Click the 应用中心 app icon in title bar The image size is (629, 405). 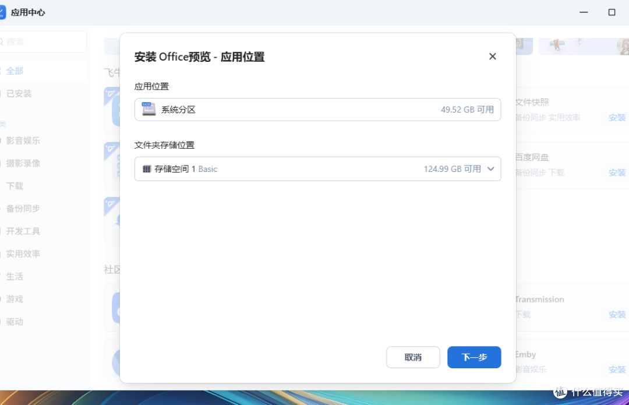(x=2, y=12)
